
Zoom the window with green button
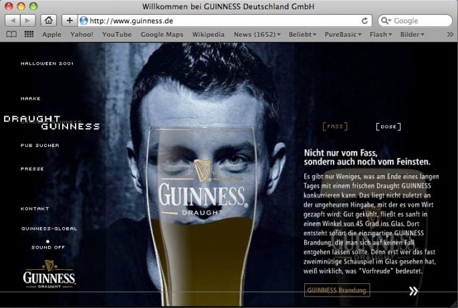(x=33, y=6)
